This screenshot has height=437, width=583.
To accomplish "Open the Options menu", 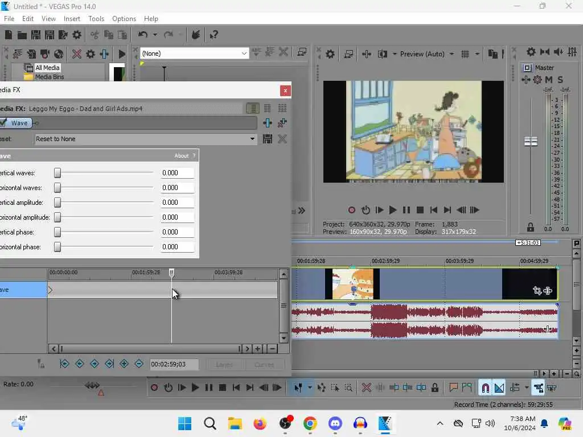I will pyautogui.click(x=124, y=19).
